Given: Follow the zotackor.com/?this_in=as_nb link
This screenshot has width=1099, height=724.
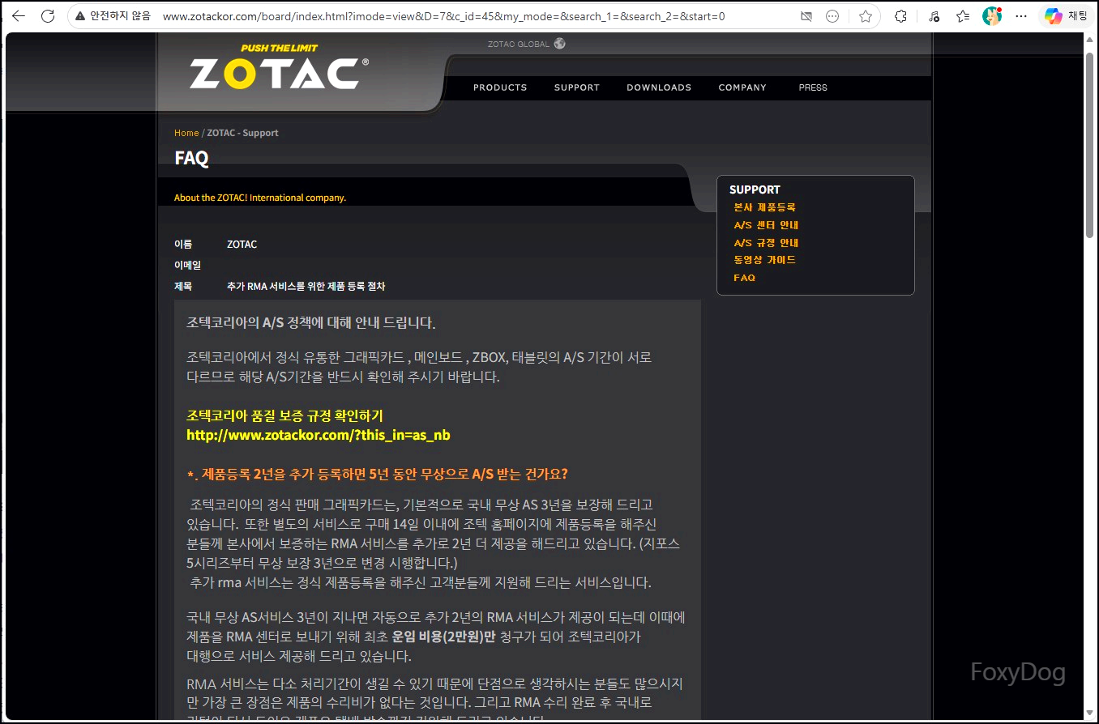Looking at the screenshot, I should coord(319,435).
